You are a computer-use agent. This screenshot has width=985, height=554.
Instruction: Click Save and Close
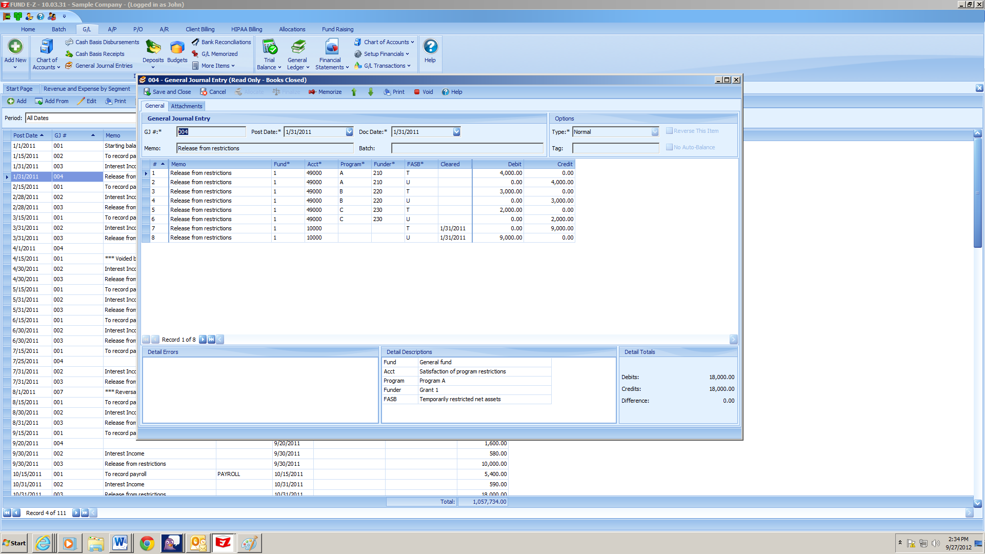[167, 92]
